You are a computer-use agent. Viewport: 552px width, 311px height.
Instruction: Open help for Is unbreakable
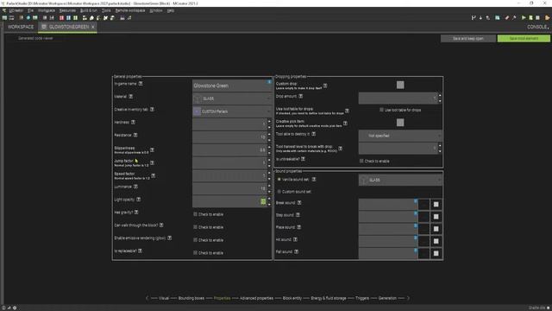pyautogui.click(x=303, y=159)
